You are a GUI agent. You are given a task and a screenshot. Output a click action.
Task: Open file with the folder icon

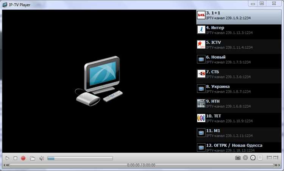tap(33, 158)
